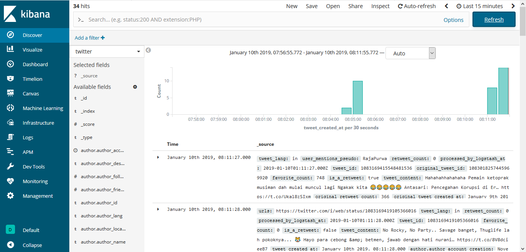526x252 pixels.
Task: Go to previous time window arrow
Action: coord(447,6)
